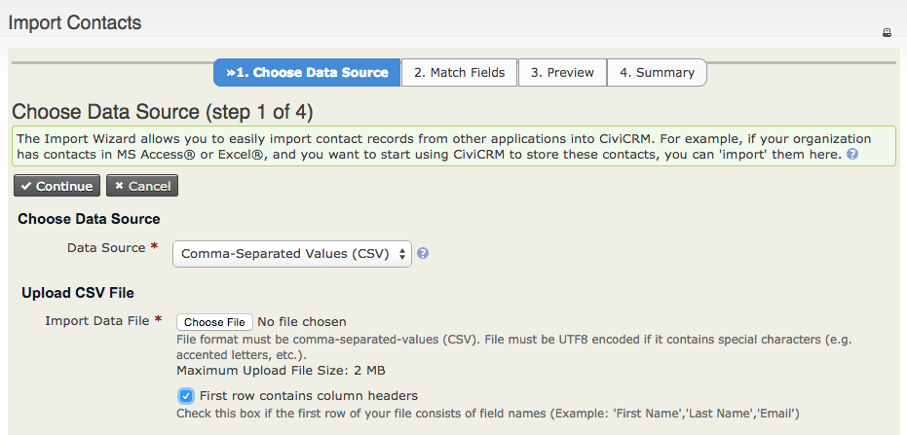Click the X icon on Cancel
Screen dimensions: 907x435
(119, 186)
